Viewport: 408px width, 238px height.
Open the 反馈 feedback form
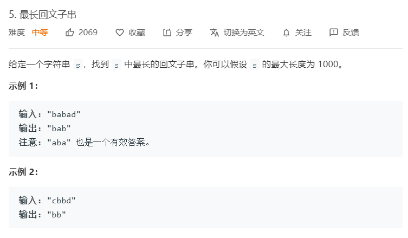[x=351, y=33]
